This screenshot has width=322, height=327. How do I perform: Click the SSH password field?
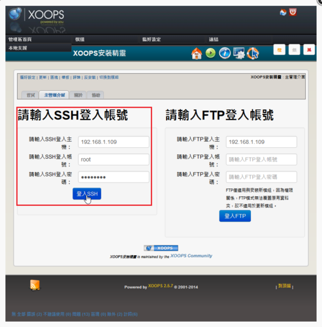[114, 177]
